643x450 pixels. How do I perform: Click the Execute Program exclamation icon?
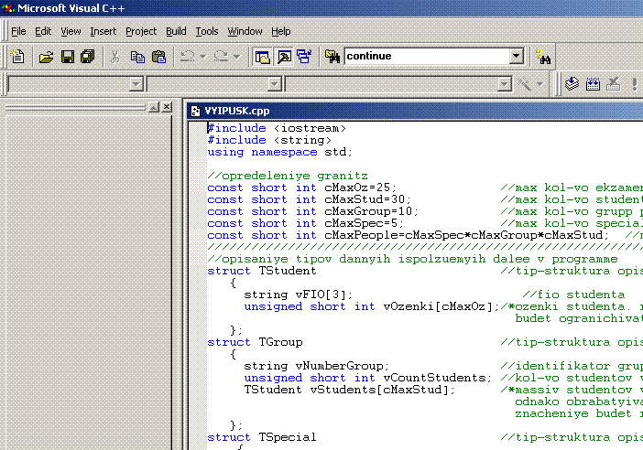coord(635,84)
